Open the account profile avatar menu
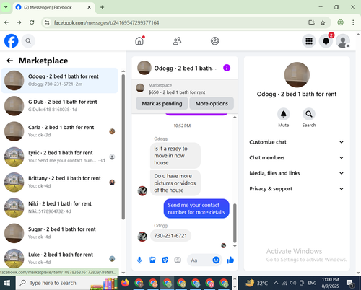Image resolution: width=361 pixels, height=290 pixels. (x=343, y=41)
